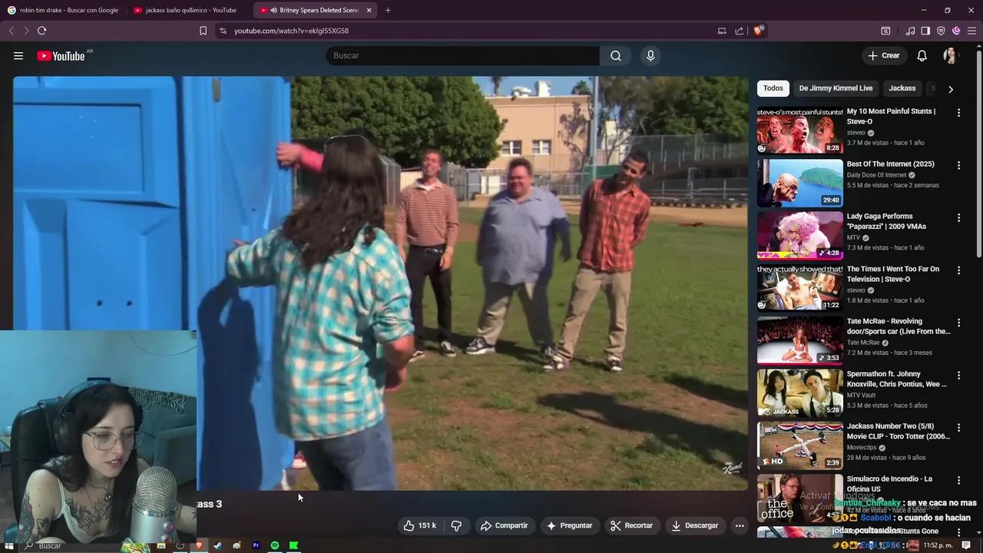This screenshot has width=983, height=553.
Task: Select the Jackass filter chip
Action: point(902,88)
